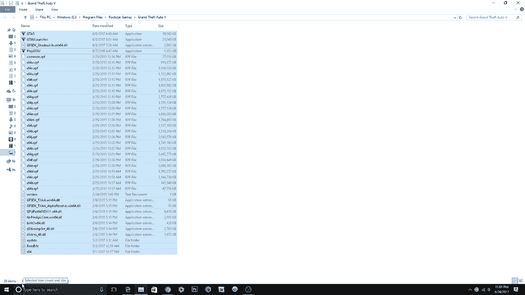Open Photoshop from the taskbar
Screen dimensions: 525x295
tap(195, 289)
